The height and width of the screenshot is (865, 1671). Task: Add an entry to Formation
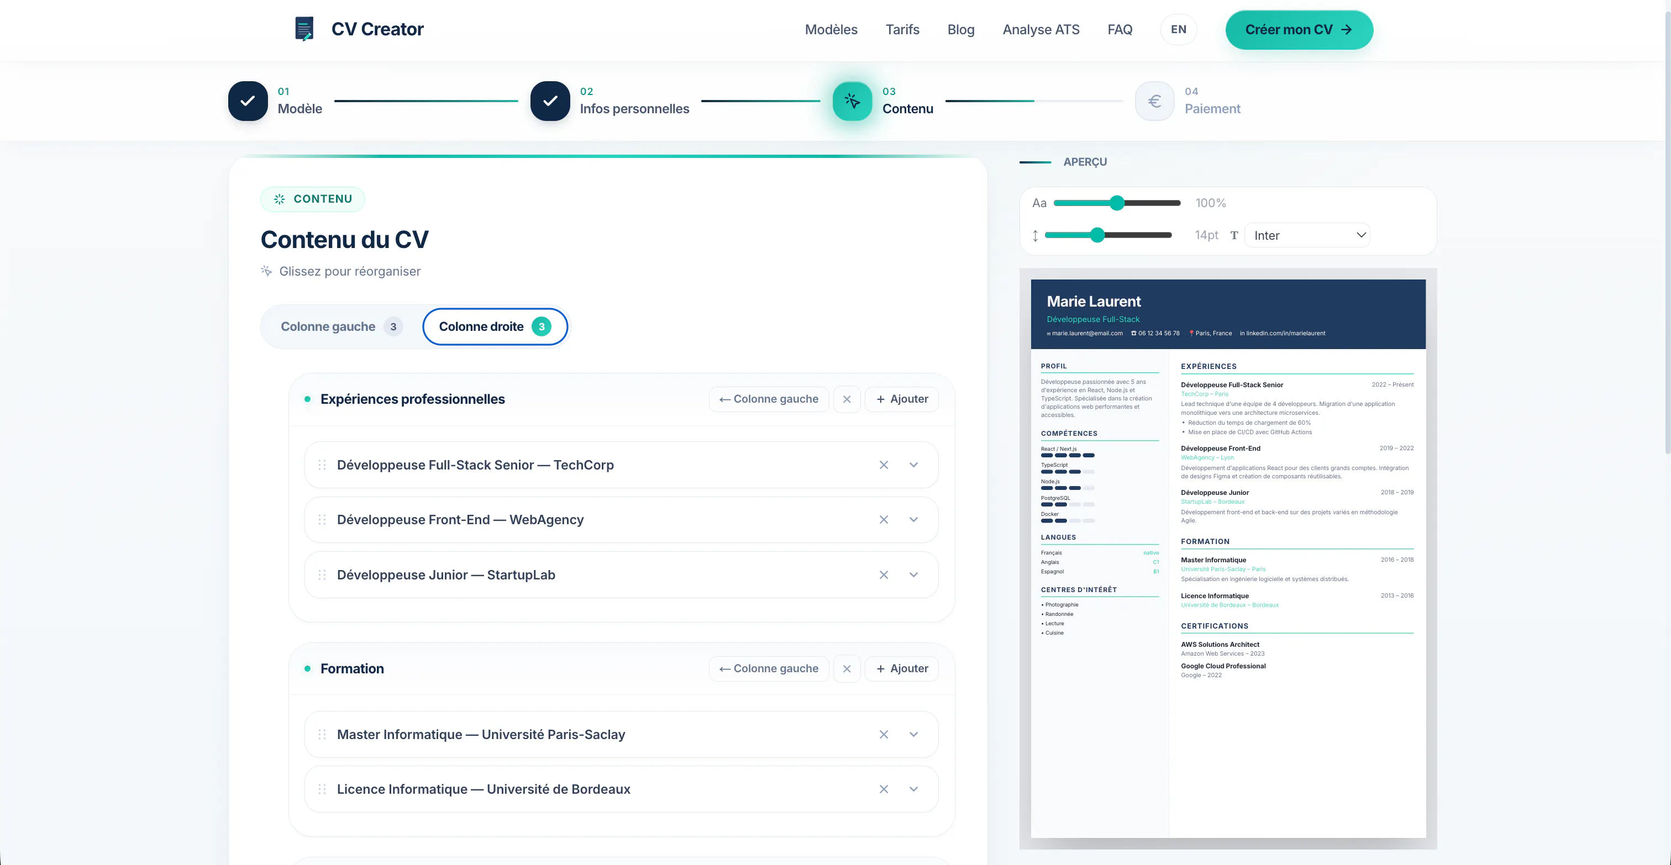[902, 668]
